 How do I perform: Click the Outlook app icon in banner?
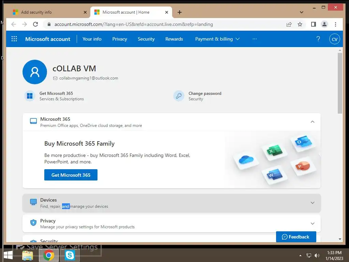click(x=303, y=142)
